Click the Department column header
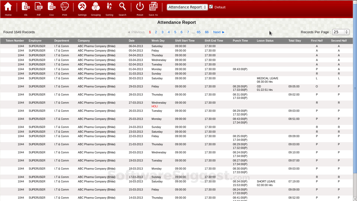The height and width of the screenshot is (201, 357). coord(62,41)
